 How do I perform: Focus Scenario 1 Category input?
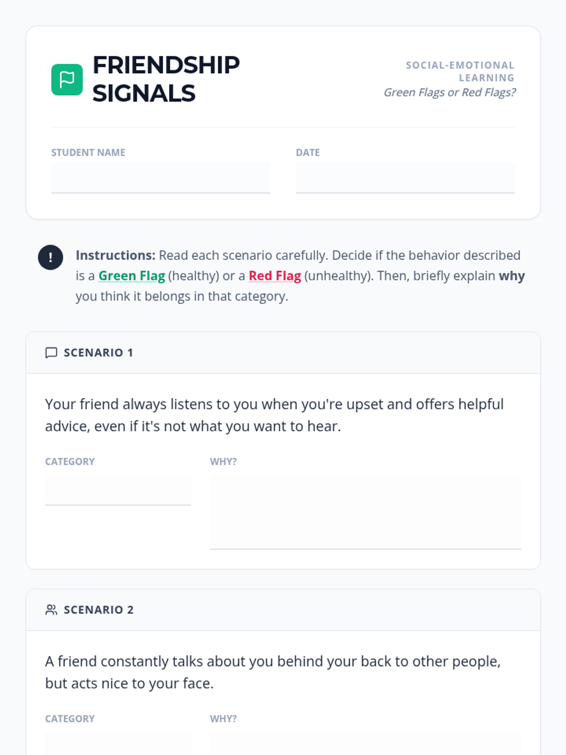(x=118, y=490)
